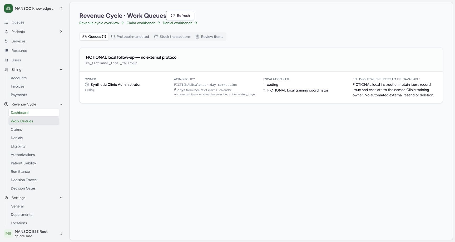Open Remittance in the sidebar
The height and width of the screenshot is (242, 455).
pos(34,172)
